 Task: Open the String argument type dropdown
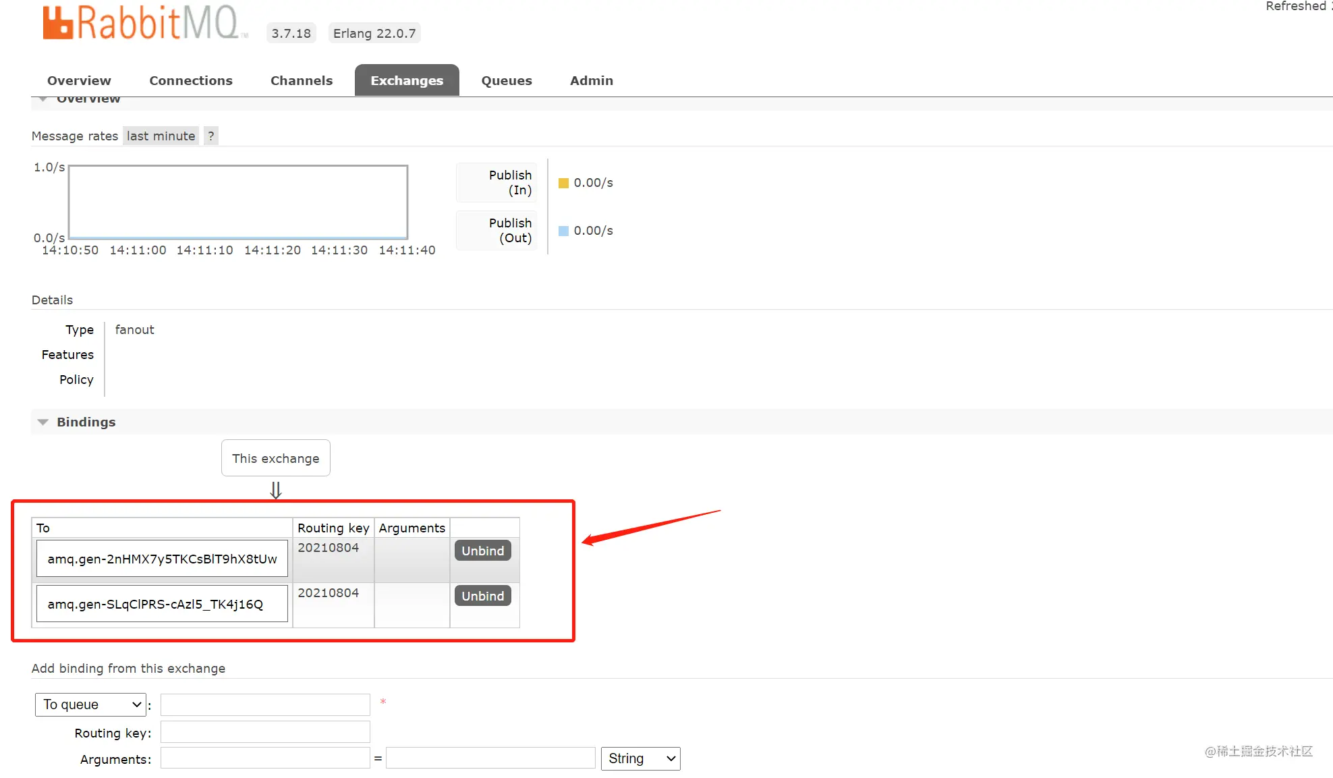[640, 758]
